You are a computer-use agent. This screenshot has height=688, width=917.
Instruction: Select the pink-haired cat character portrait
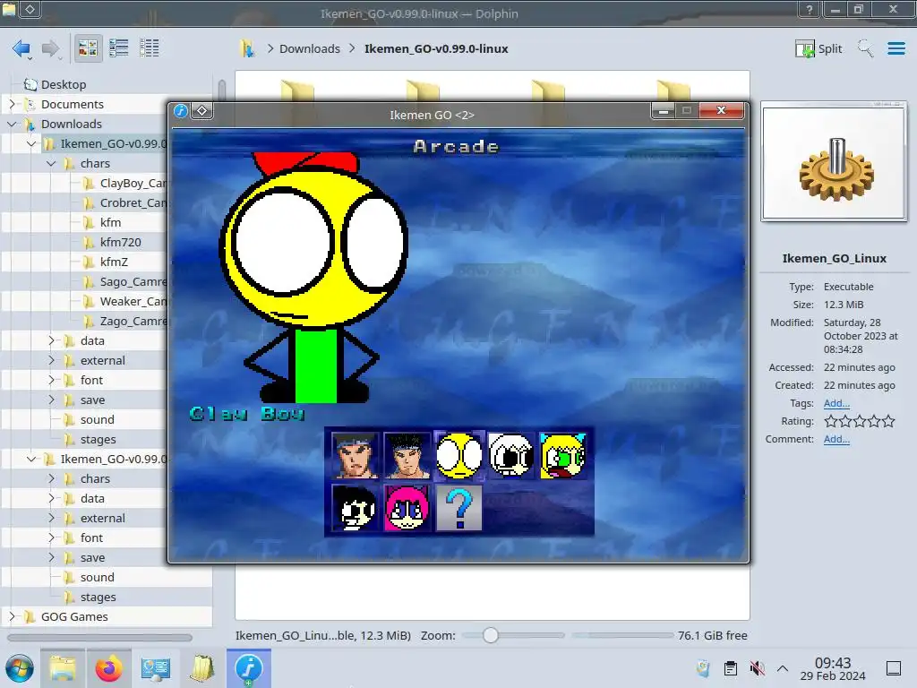(407, 508)
